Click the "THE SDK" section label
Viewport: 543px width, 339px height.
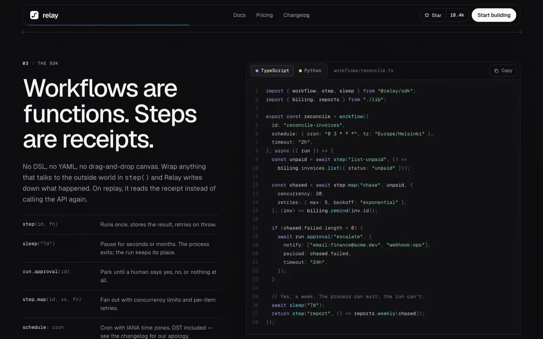[48, 64]
